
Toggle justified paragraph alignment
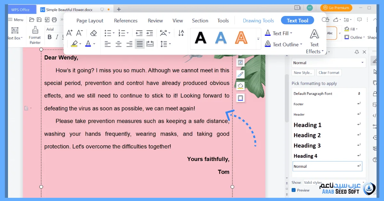coord(140,44)
